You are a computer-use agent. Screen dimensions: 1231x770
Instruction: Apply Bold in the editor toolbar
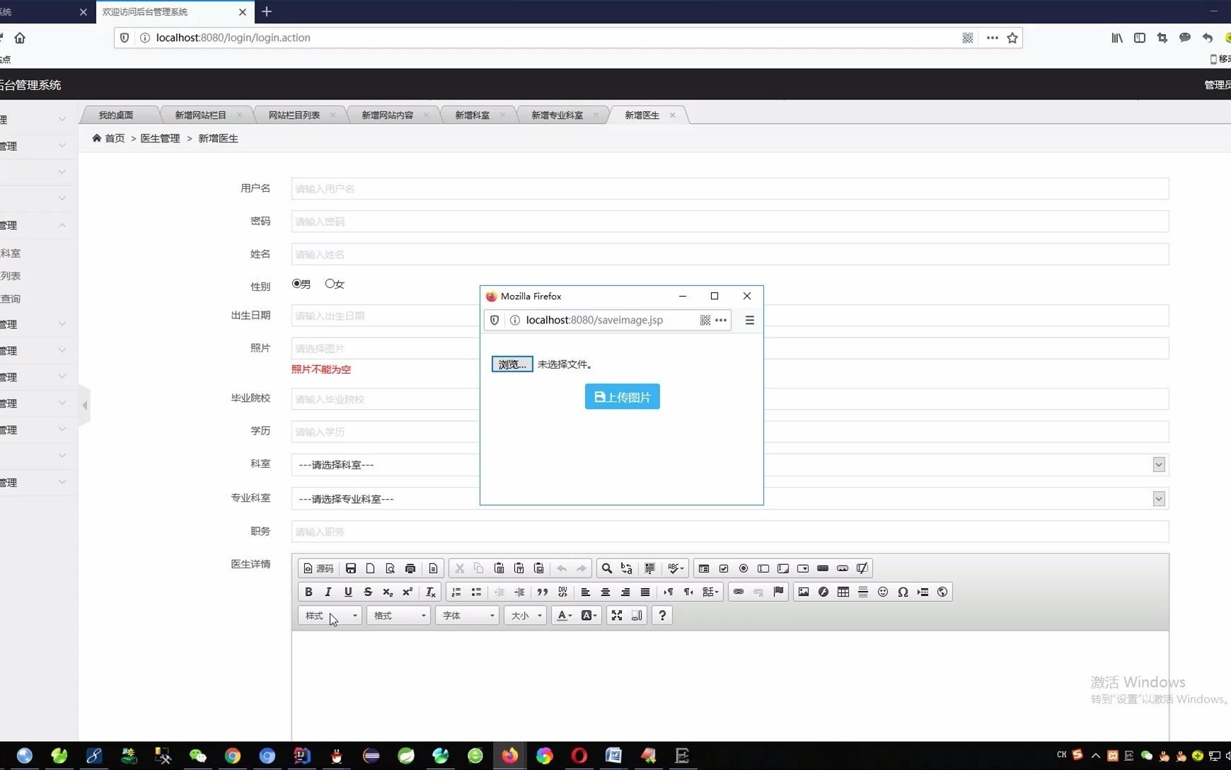pyautogui.click(x=308, y=592)
